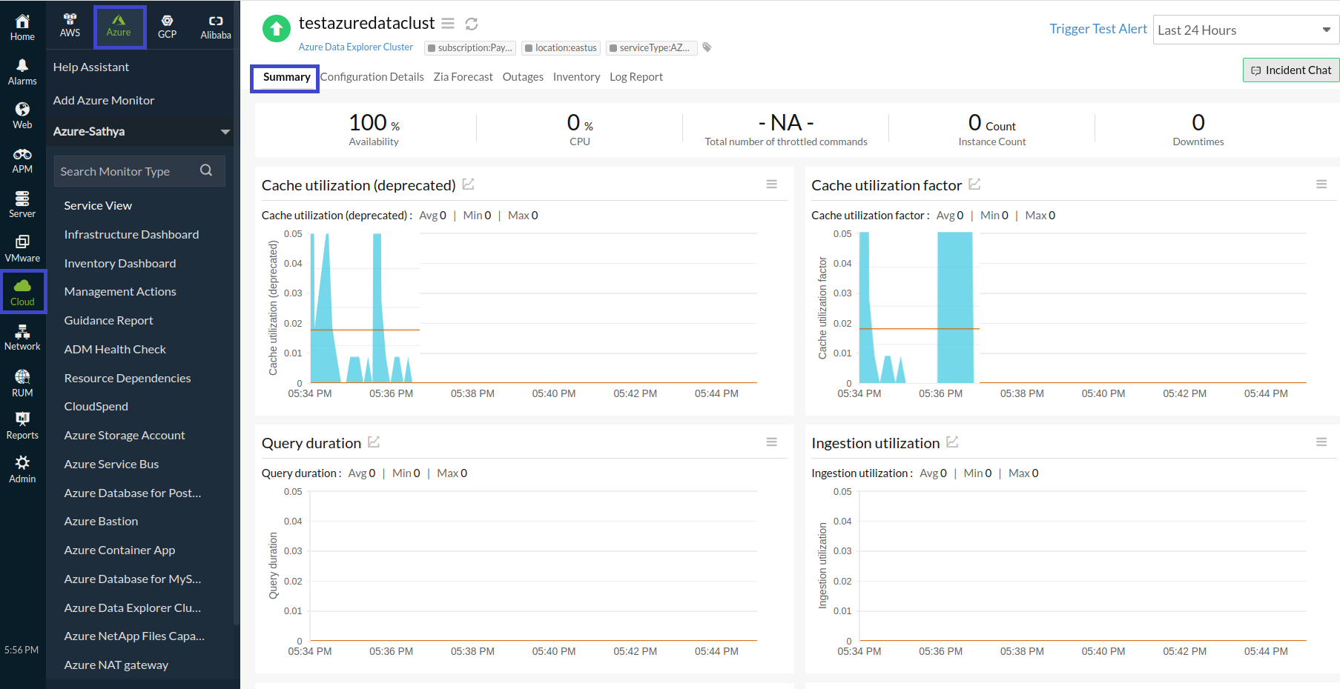Screen dimensions: 1340x689
Task: Click the APM icon in left navigation
Action: point(22,160)
